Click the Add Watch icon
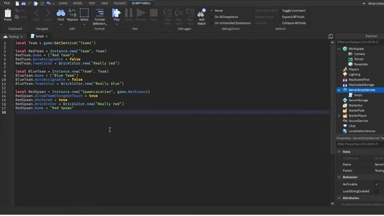This screenshot has height=216, width=384. (x=202, y=13)
